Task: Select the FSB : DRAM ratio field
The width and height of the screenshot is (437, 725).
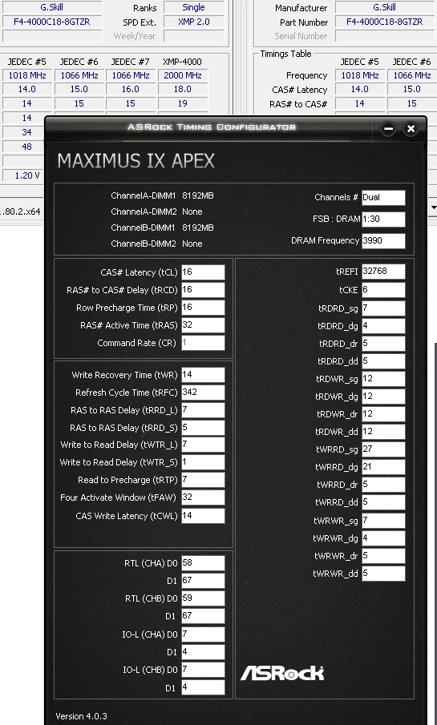Action: click(x=384, y=220)
